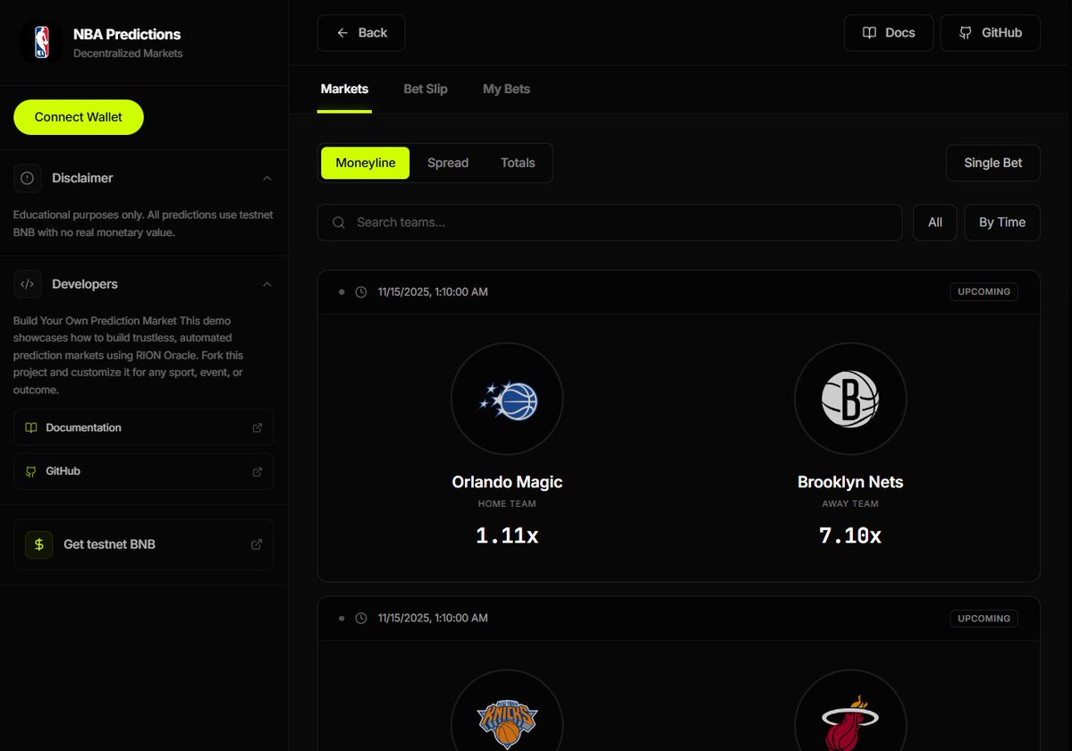Image resolution: width=1072 pixels, height=751 pixels.
Task: Open the My Bets tab
Action: tap(506, 89)
